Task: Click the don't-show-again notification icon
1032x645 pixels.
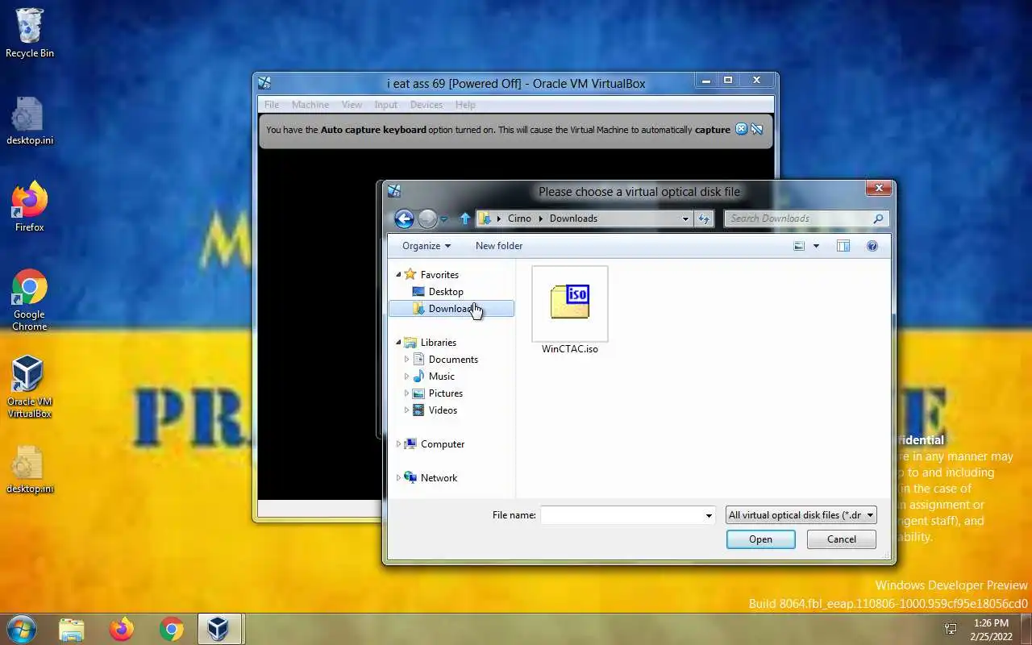Action: point(757,129)
